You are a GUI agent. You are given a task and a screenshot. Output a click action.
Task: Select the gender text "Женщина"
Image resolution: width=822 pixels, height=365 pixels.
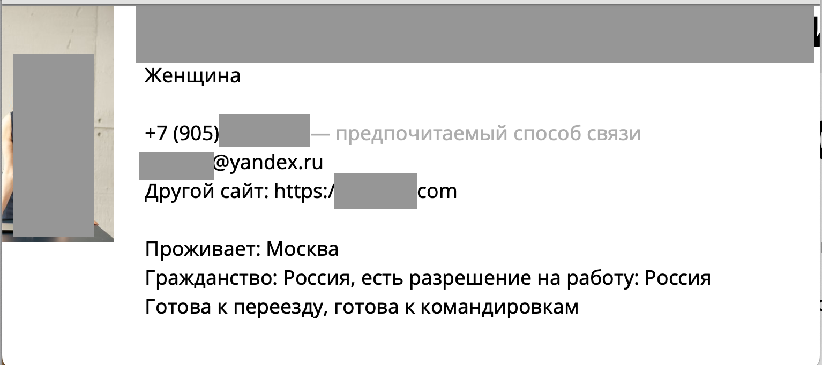coord(193,76)
